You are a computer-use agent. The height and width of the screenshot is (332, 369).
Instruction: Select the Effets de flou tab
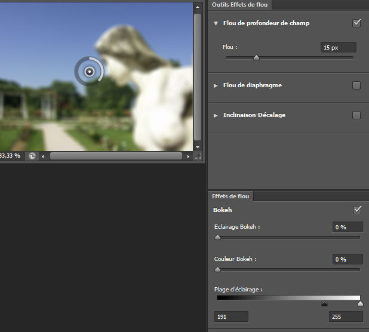231,196
